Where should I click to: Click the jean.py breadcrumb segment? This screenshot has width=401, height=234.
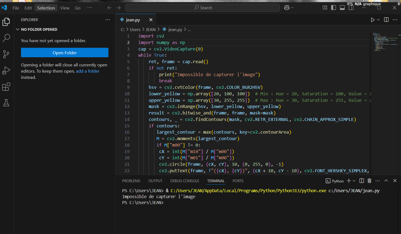172,30
